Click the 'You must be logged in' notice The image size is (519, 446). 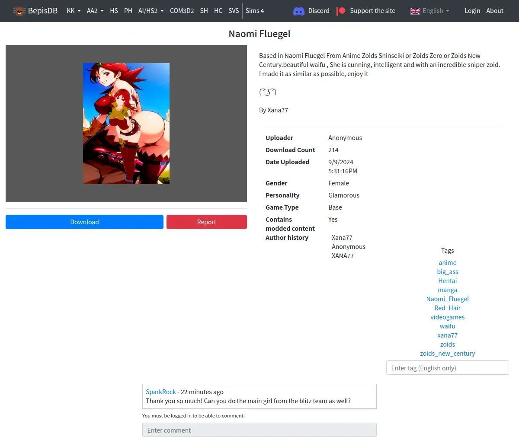(x=193, y=416)
